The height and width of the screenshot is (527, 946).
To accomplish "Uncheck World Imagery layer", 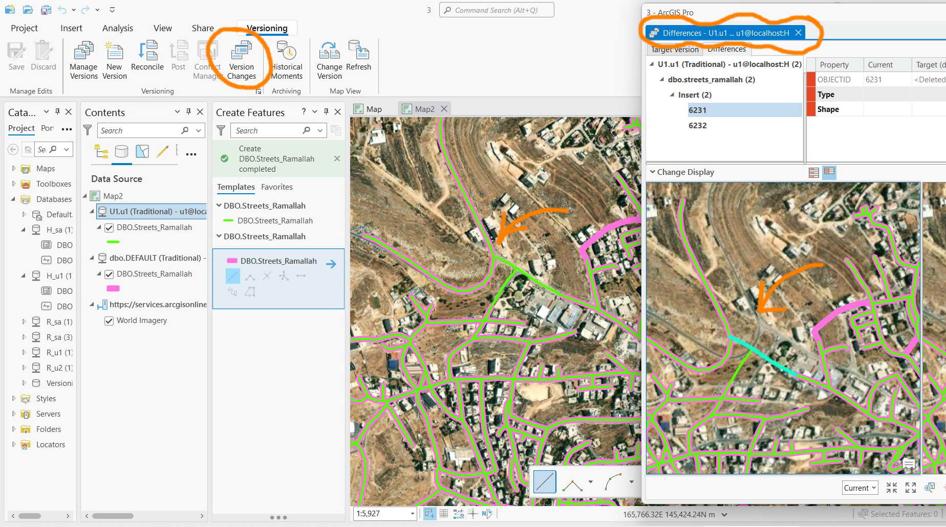I will pos(109,321).
